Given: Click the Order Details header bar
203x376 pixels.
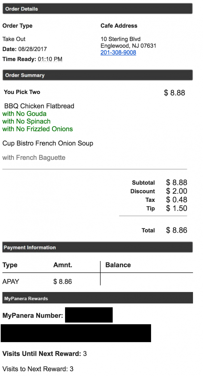Looking at the screenshot, I should pos(97,9).
